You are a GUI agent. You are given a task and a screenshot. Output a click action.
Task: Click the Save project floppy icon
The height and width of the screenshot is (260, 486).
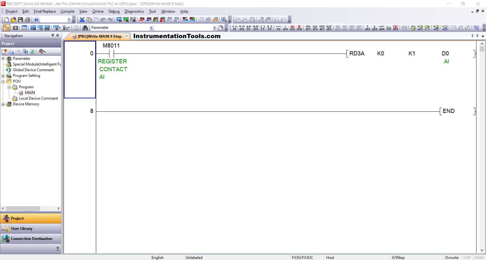click(21, 19)
